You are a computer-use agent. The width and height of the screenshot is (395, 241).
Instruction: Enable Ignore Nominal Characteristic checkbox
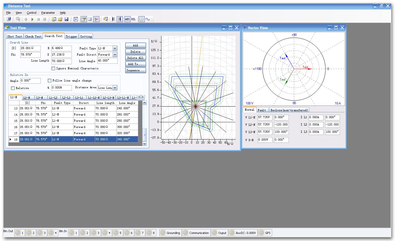[53, 69]
